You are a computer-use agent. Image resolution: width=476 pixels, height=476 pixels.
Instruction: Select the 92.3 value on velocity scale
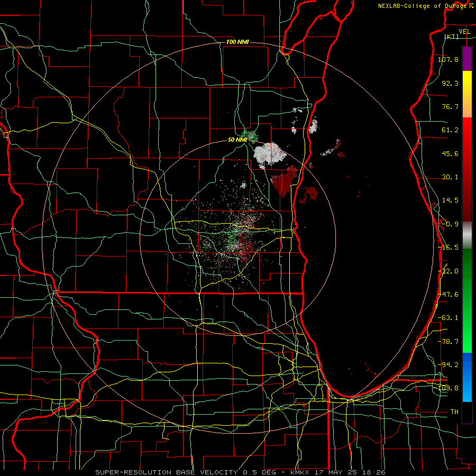[450, 83]
